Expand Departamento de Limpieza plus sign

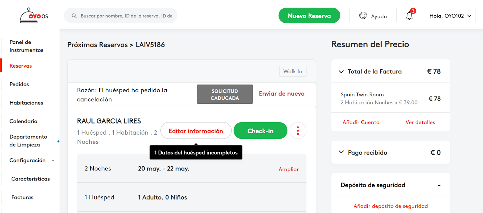pos(58,141)
